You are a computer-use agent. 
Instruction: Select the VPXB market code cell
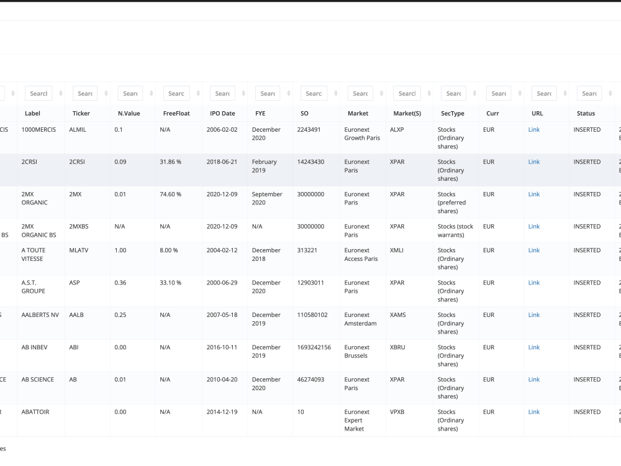(x=410, y=421)
